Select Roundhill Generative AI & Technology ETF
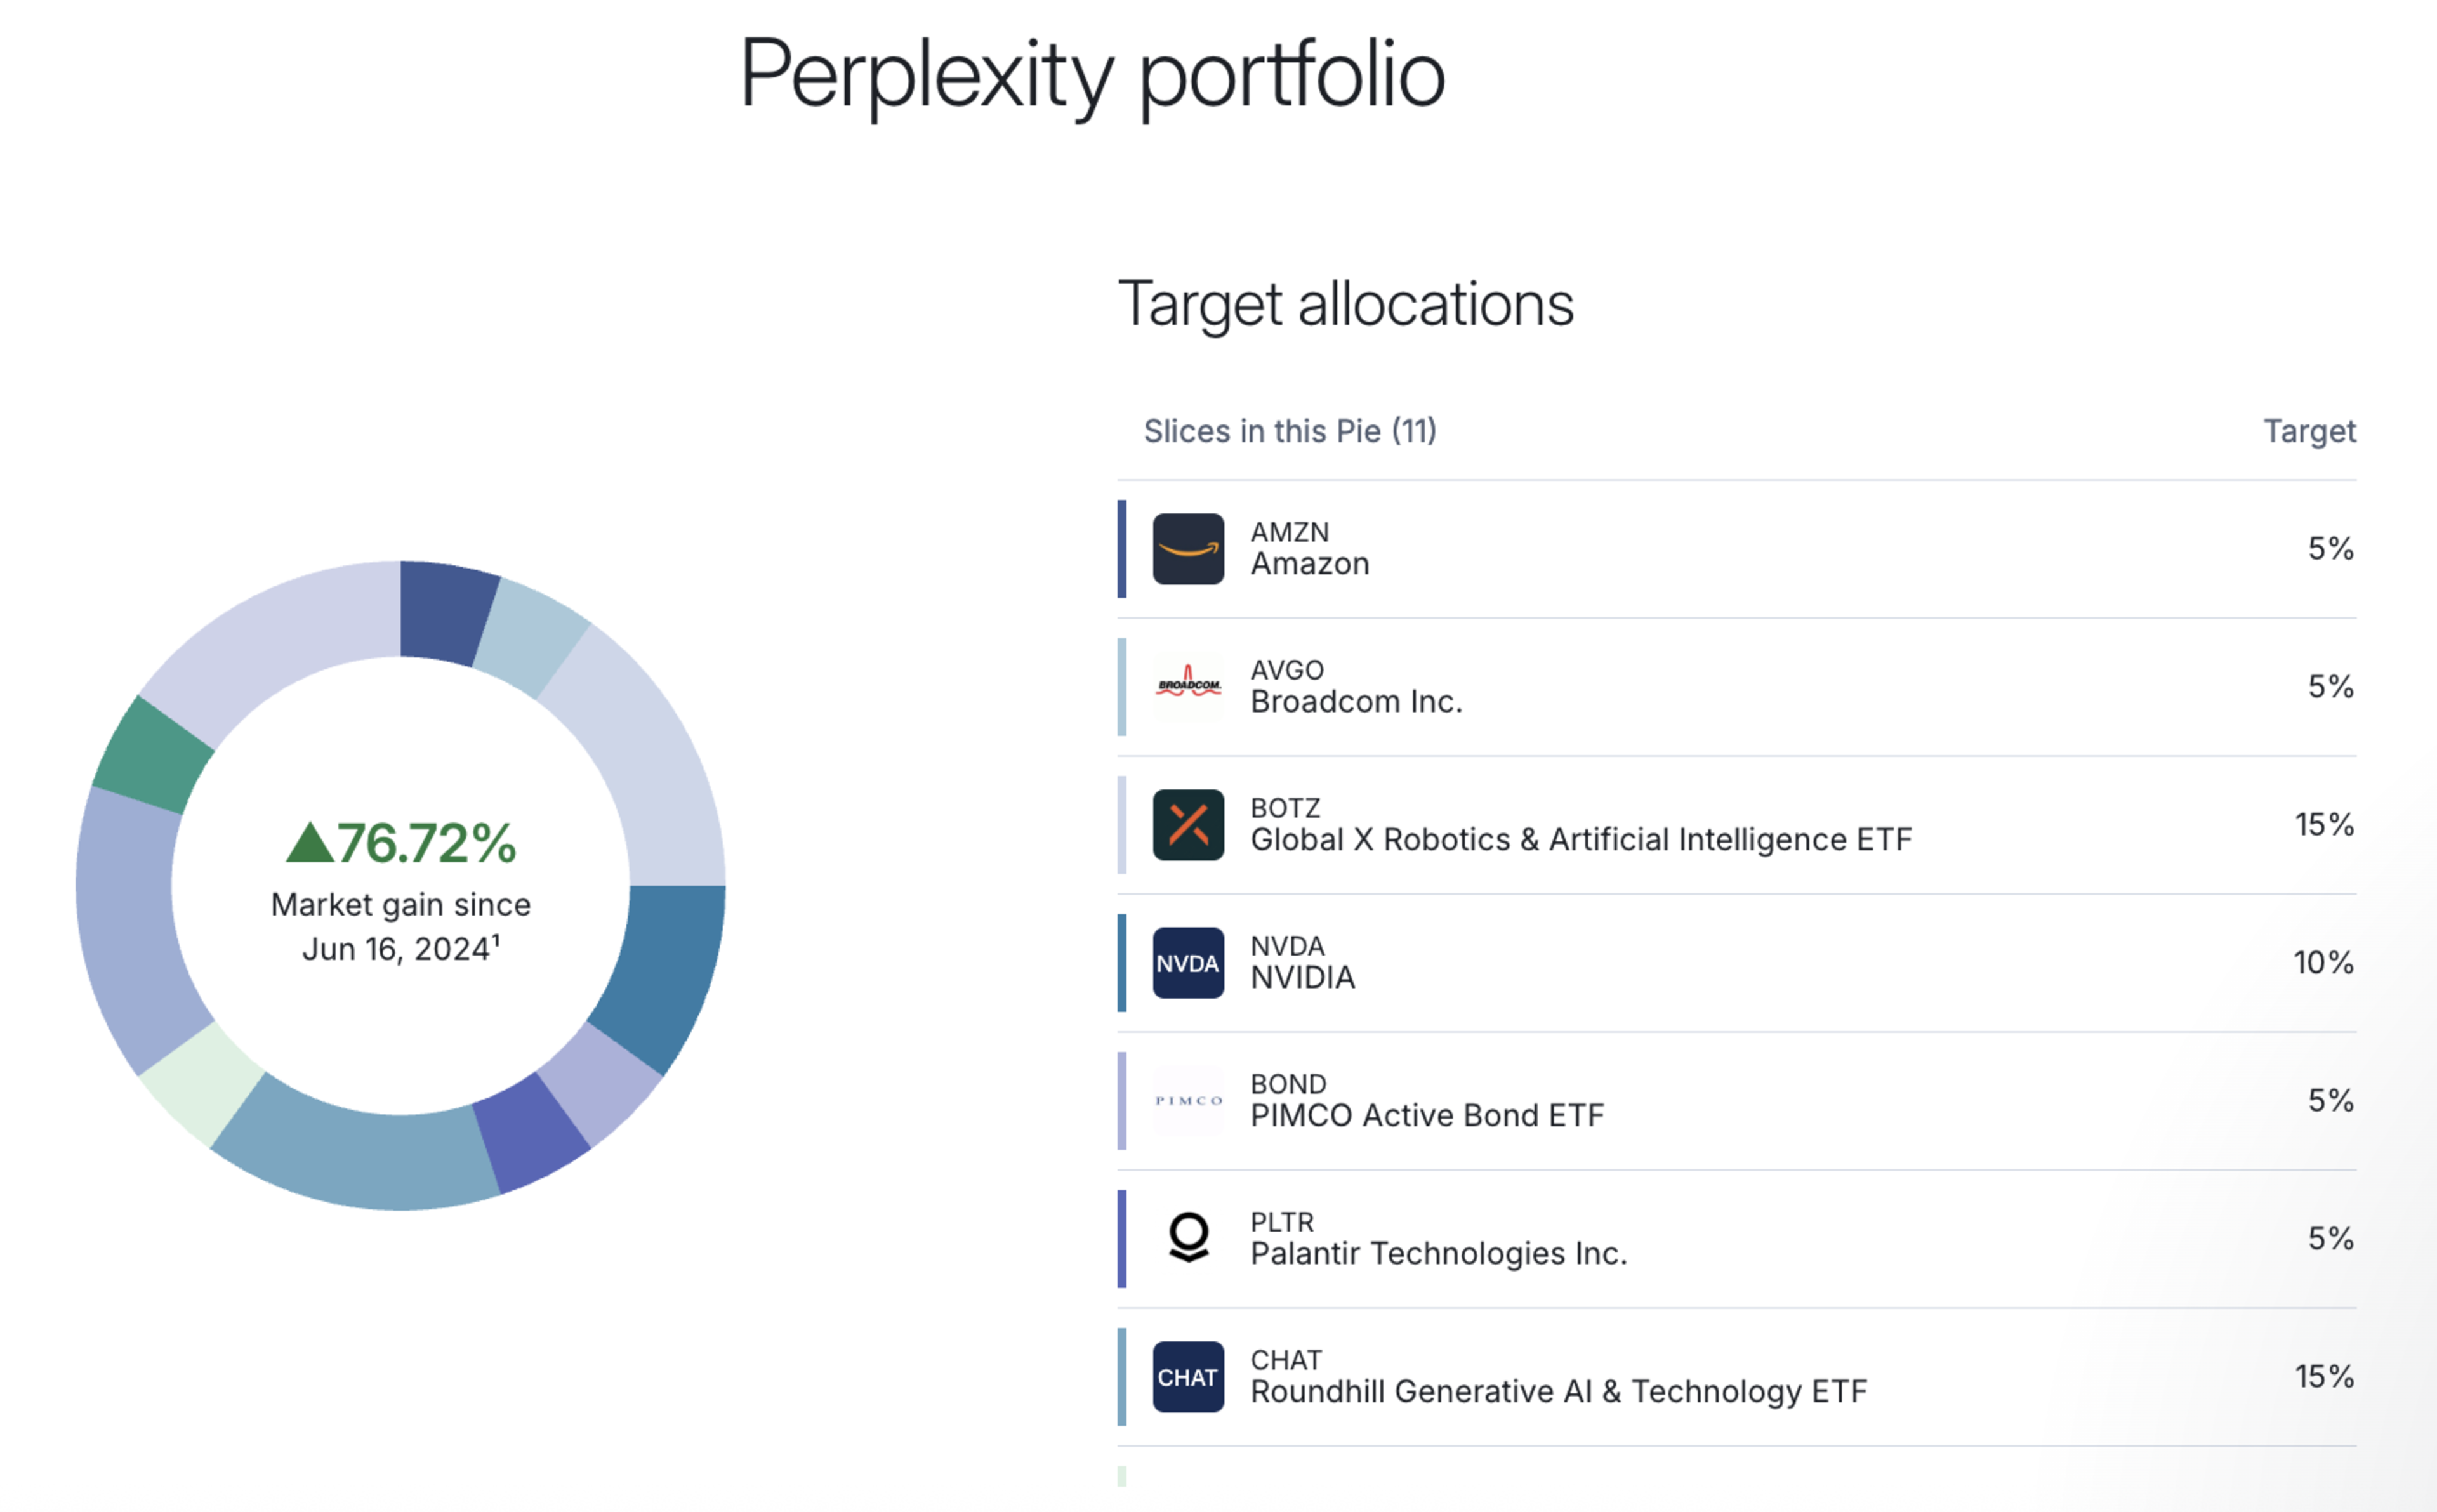Screen dimensions: 2437x1512 1558,1392
